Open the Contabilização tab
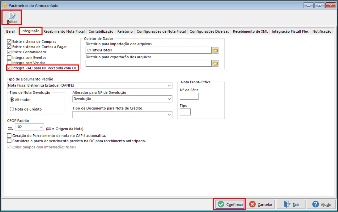Viewport: 338px width, 212px height. coord(101,31)
